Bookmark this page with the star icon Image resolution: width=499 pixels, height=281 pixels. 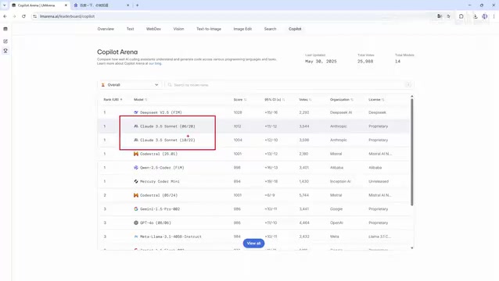(x=448, y=16)
